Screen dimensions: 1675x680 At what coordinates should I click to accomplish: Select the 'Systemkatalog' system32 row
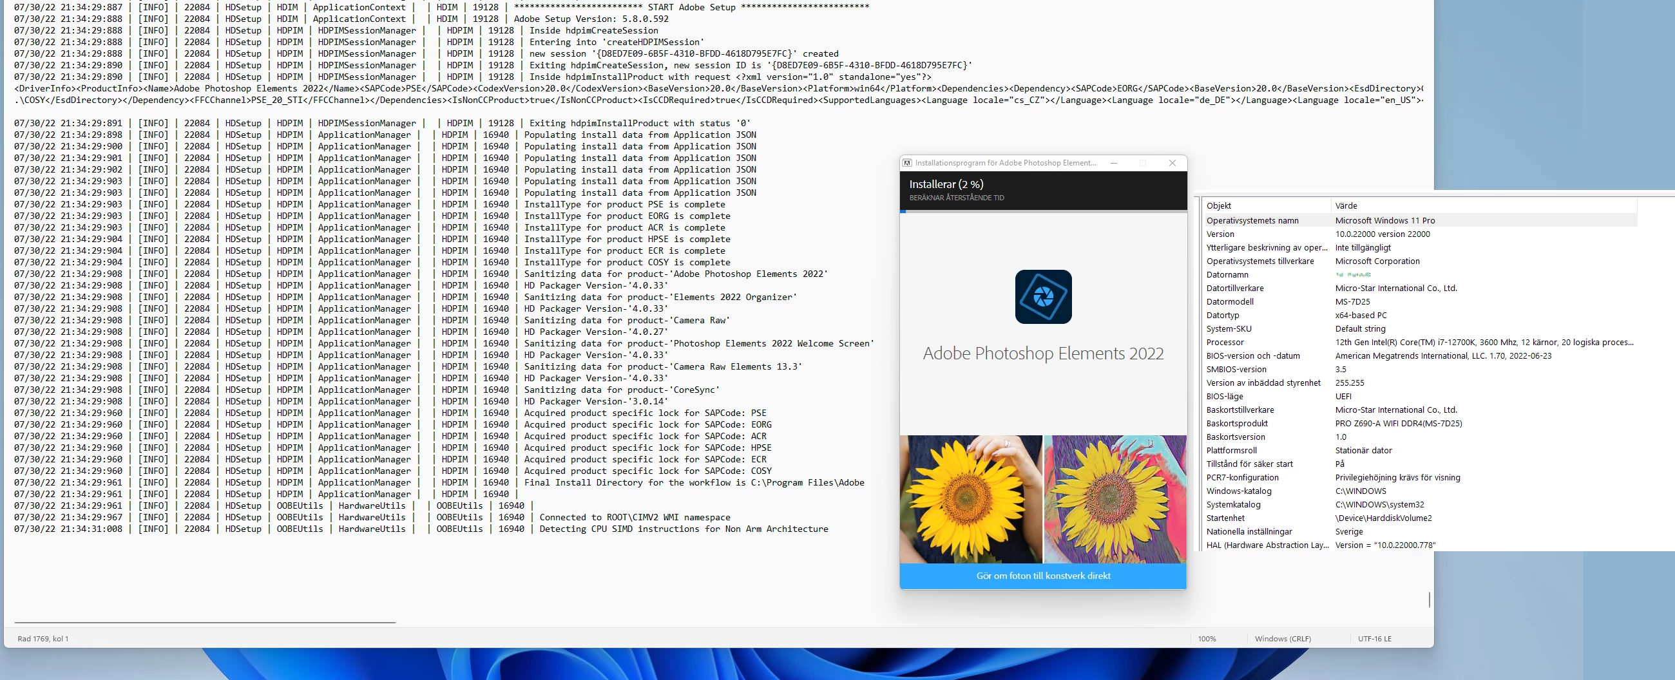pos(1419,504)
